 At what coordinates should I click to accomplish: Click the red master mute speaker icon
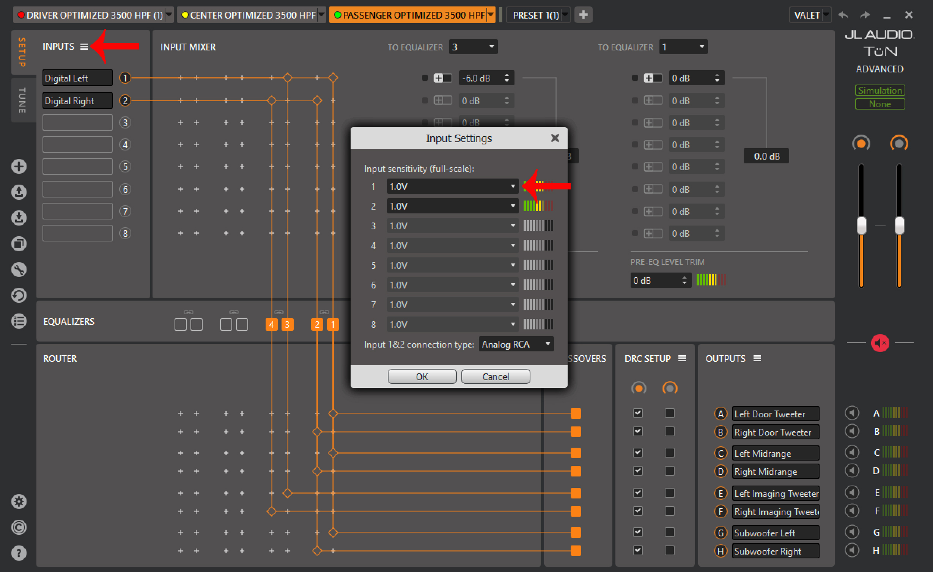click(880, 343)
